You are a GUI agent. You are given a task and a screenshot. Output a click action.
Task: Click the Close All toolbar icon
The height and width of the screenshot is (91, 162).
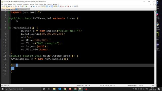(13, 6)
